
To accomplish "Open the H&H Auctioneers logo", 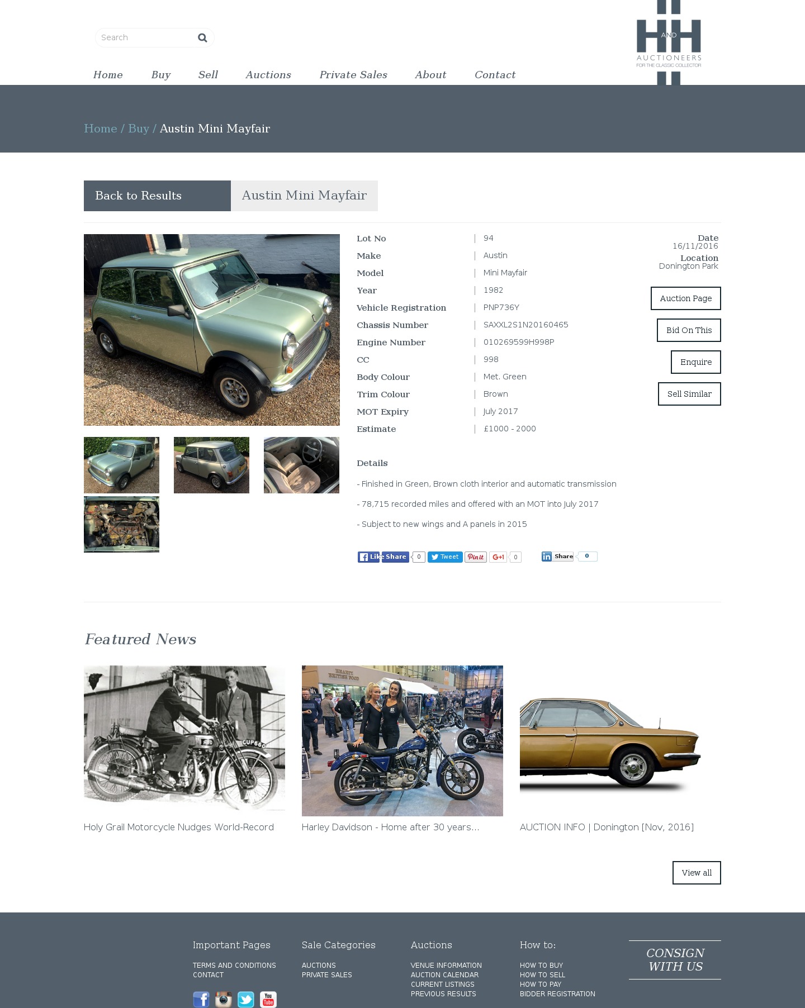I will click(669, 42).
